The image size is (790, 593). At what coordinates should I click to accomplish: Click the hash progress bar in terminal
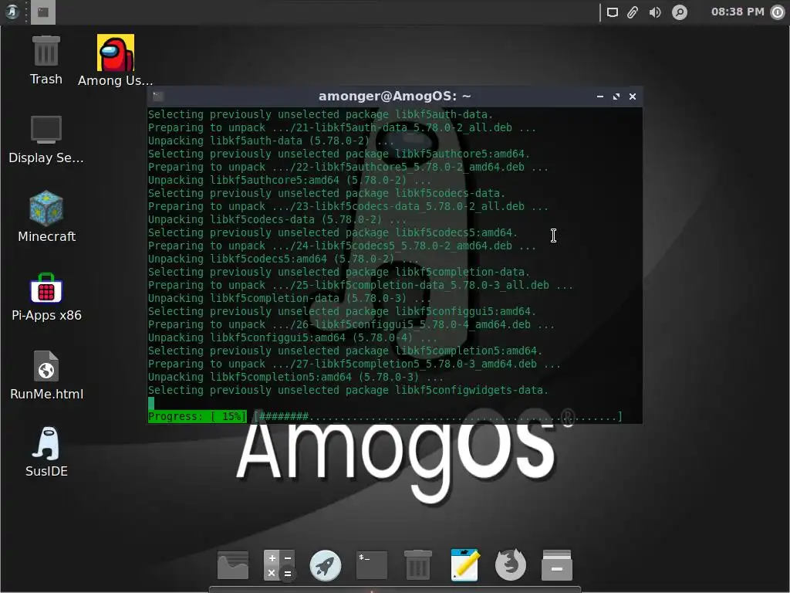pyautogui.click(x=438, y=416)
